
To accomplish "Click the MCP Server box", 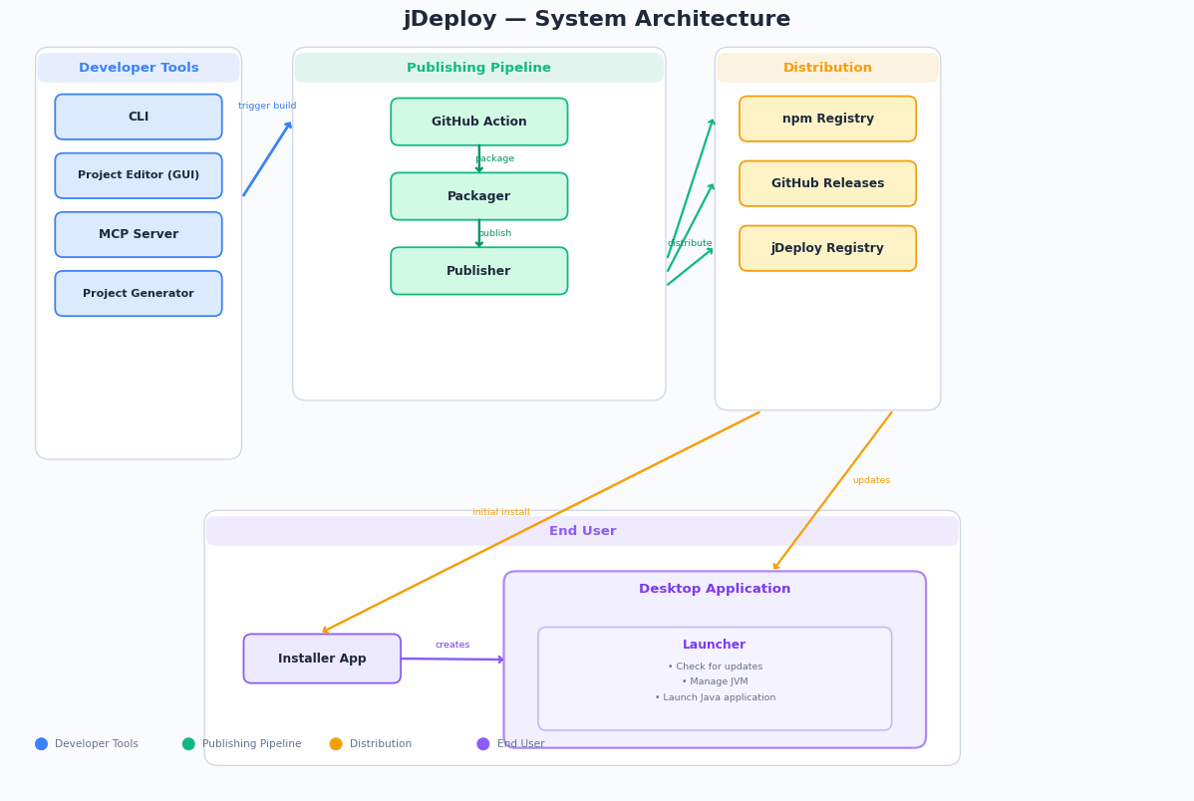I will 139,234.
